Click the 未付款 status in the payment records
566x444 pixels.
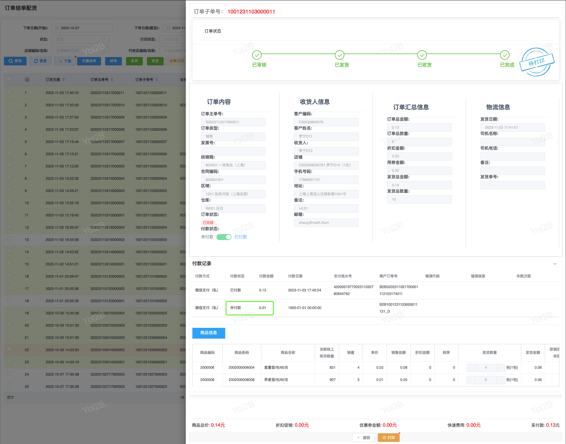[x=236, y=308]
